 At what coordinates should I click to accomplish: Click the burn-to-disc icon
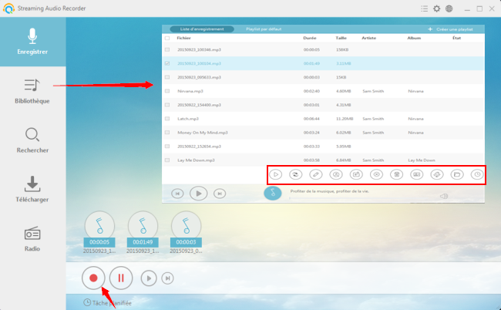(x=376, y=174)
